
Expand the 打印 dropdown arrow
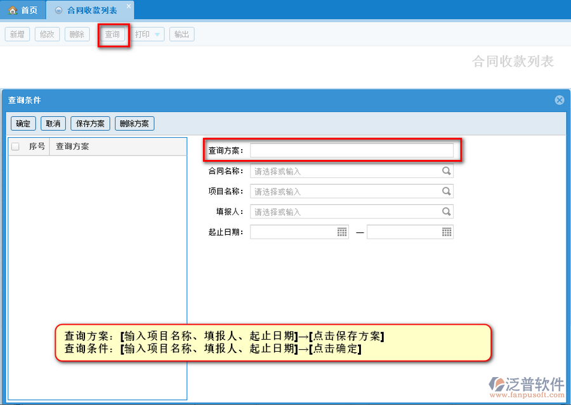click(157, 34)
